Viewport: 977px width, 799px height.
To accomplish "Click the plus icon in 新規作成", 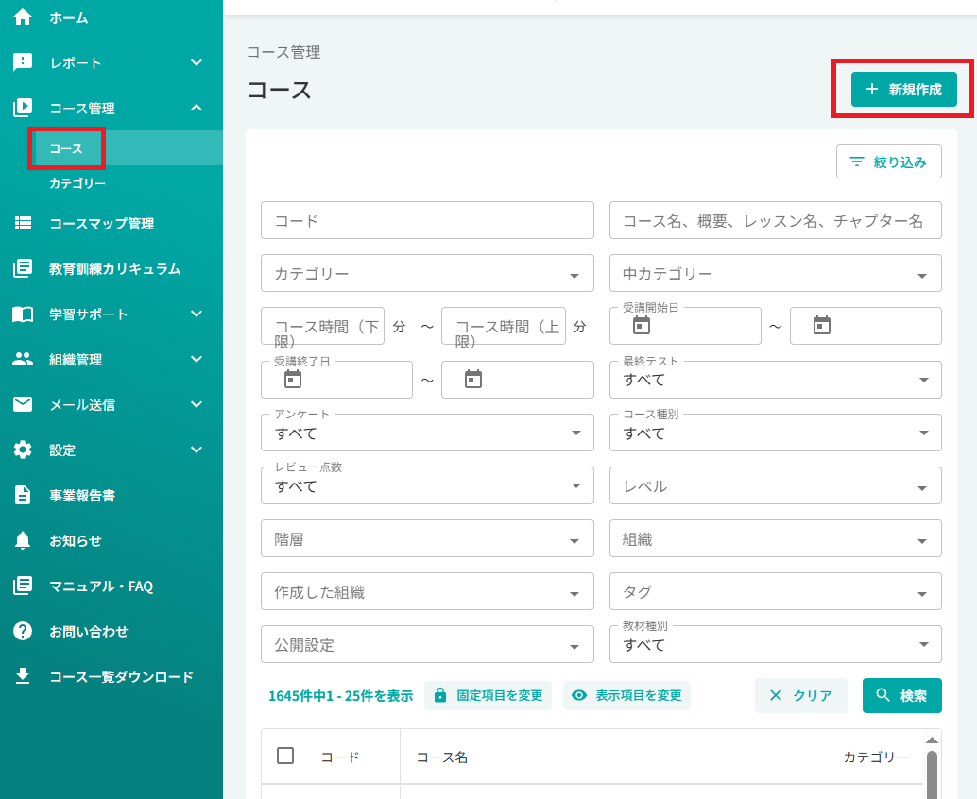I will [x=872, y=89].
